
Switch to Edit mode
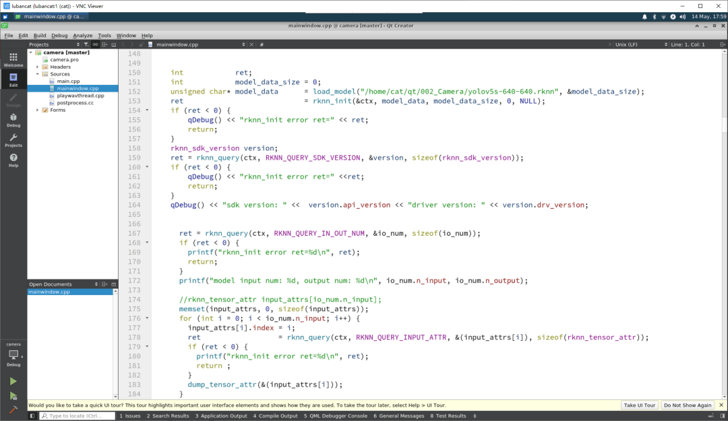13,80
